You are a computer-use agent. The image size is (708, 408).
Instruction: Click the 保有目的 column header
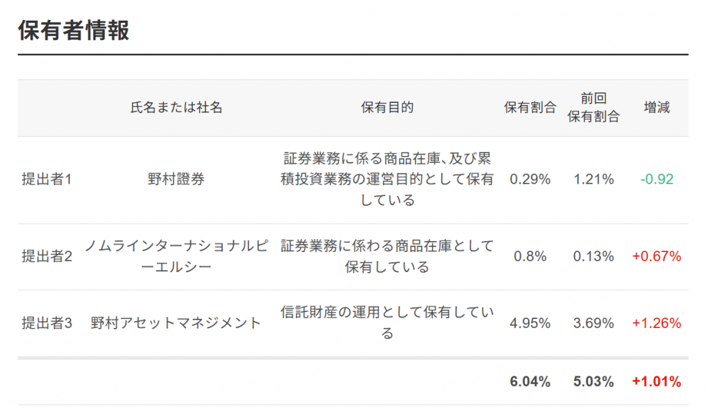(x=387, y=107)
